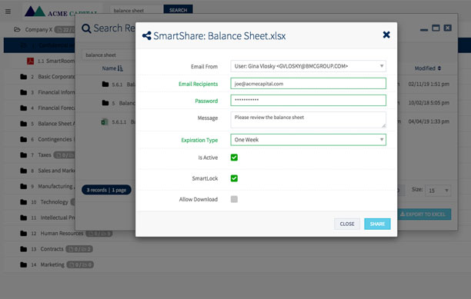Screen dimensions: 471x299
Task: Click the folder icon in result row 5 Balance
Action: point(105,103)
